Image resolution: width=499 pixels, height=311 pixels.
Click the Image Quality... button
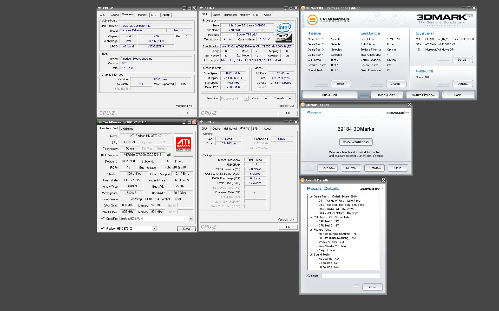coord(387,95)
